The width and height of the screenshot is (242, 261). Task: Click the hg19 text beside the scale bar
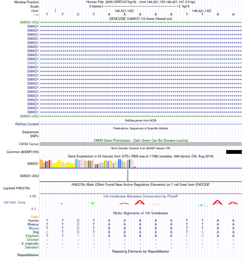(x=186, y=6)
